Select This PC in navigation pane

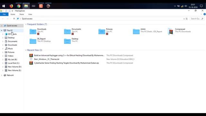10,30
